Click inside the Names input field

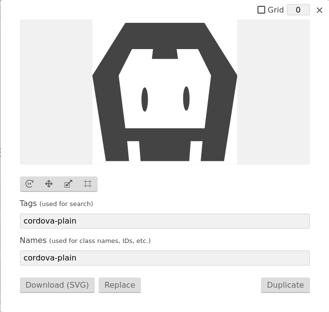pos(165,258)
